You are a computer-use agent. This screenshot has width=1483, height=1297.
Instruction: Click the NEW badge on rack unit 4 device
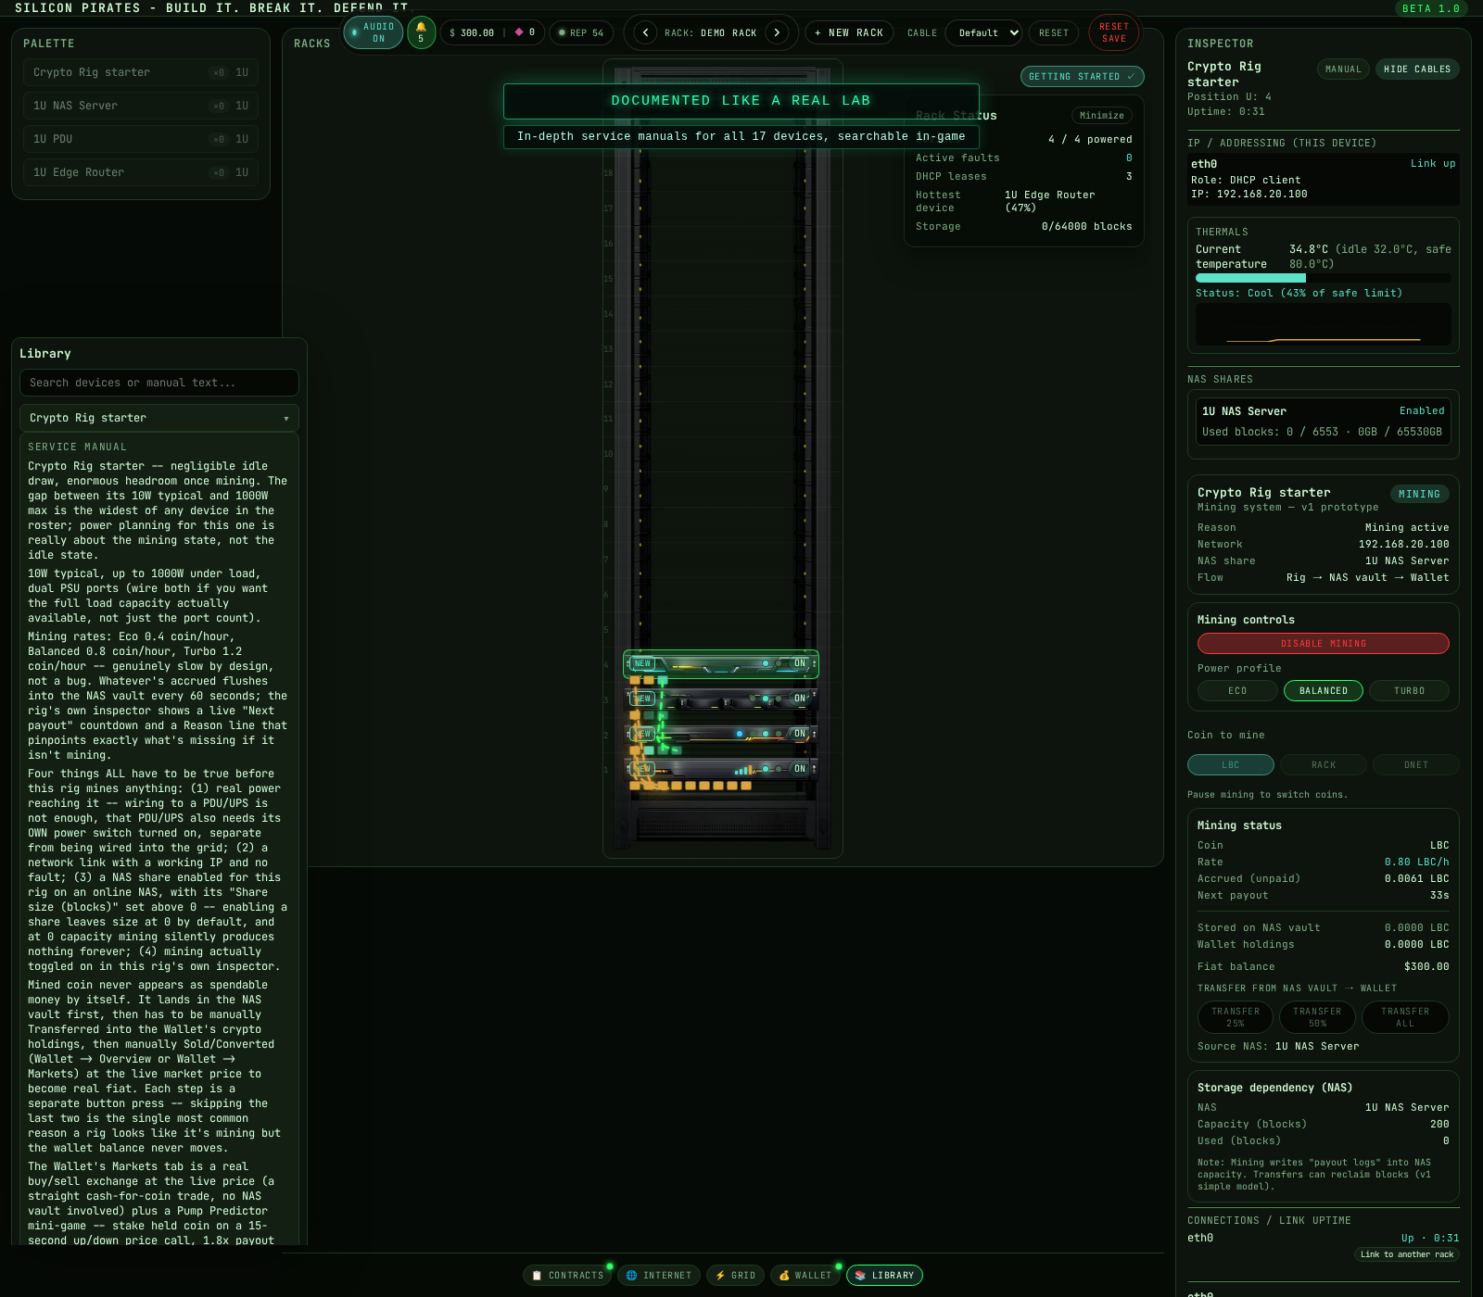(642, 663)
